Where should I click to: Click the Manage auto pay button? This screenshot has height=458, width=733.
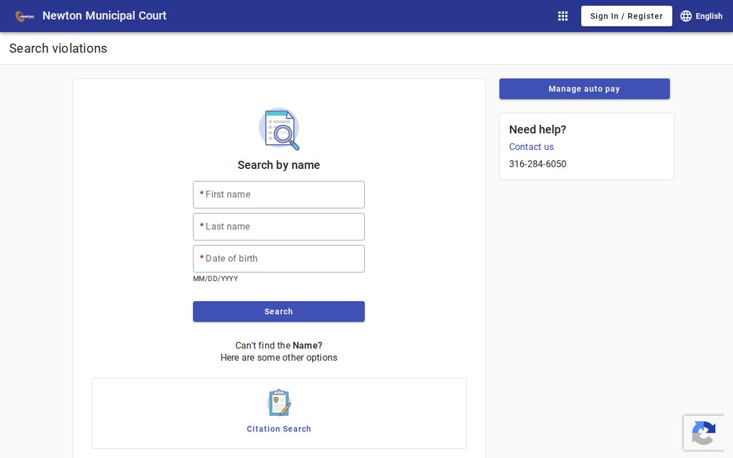tap(584, 89)
